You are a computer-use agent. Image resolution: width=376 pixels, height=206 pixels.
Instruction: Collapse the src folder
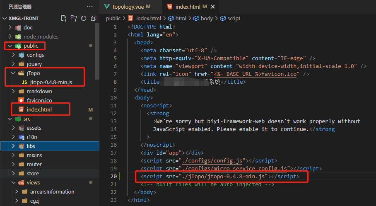coord(10,119)
